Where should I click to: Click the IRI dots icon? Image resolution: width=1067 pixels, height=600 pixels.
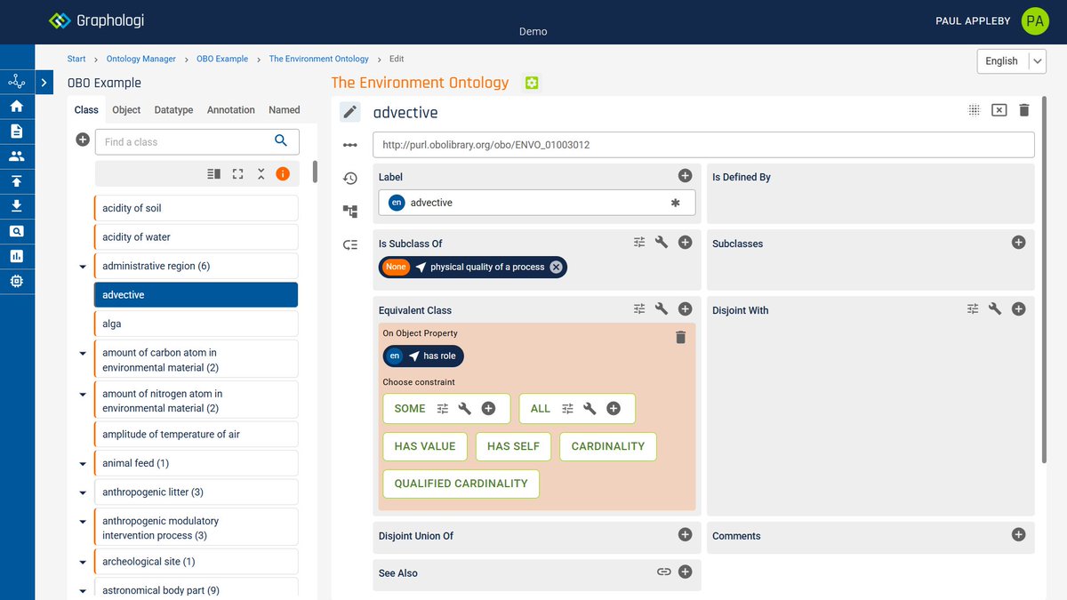[350, 145]
